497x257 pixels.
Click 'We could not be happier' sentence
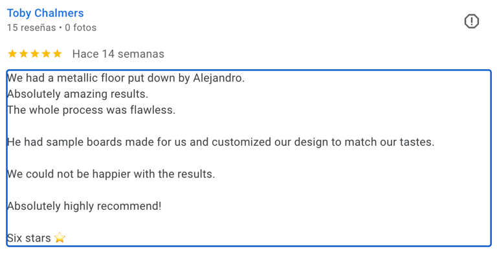(x=111, y=174)
